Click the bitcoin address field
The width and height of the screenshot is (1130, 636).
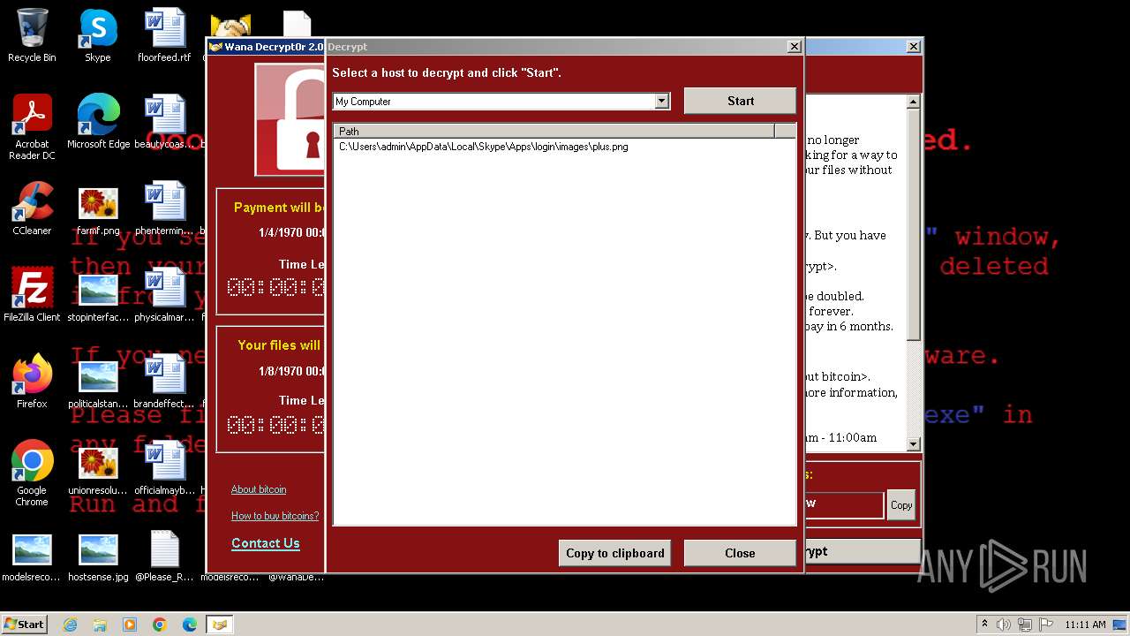843,505
